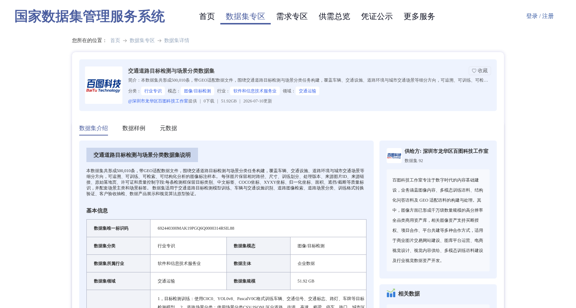Open the 更多服务 navigation item
576x308 pixels.
click(419, 17)
